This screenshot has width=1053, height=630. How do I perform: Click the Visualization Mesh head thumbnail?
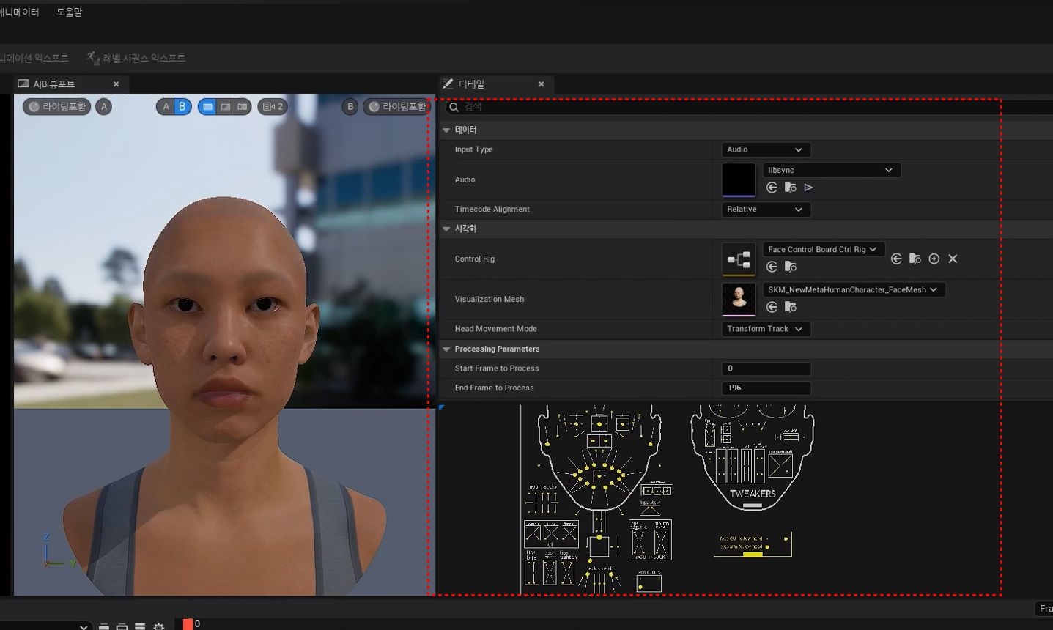coord(739,300)
